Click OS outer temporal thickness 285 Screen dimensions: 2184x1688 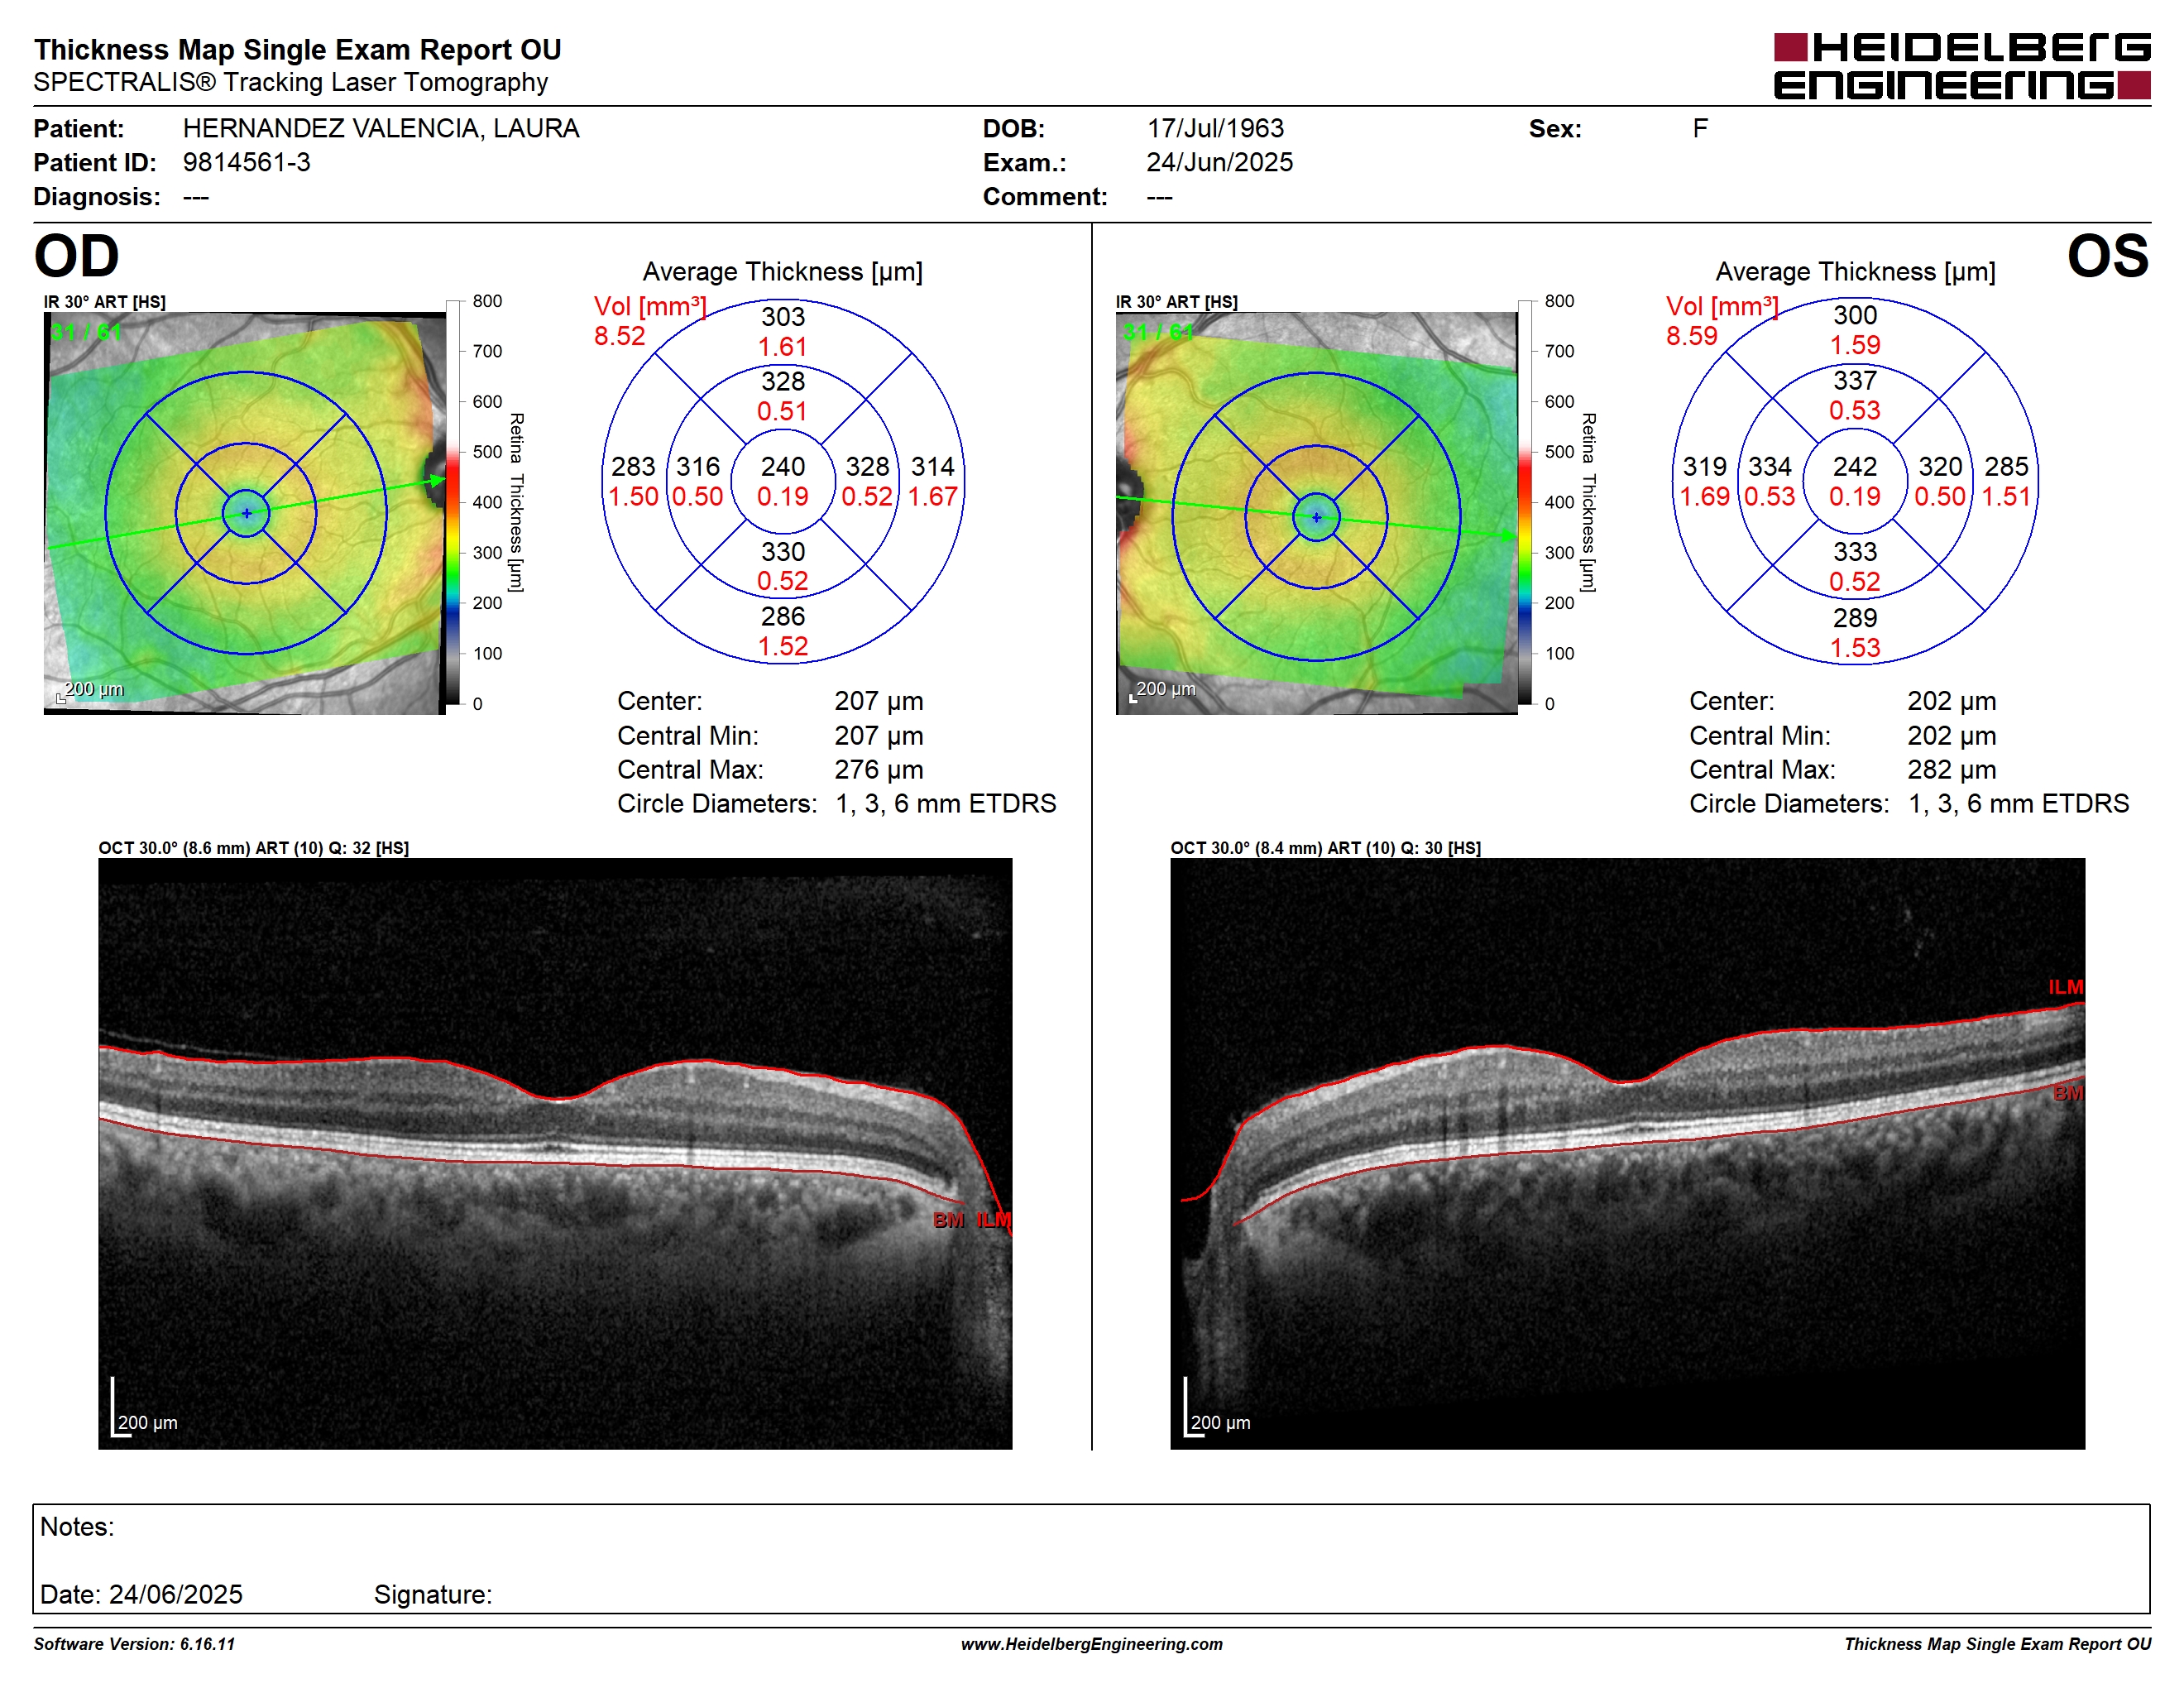tap(2007, 467)
